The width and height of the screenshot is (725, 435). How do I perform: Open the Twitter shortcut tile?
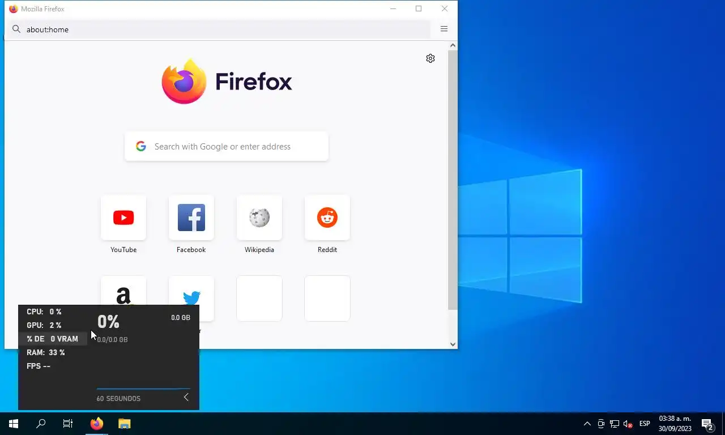[191, 291]
